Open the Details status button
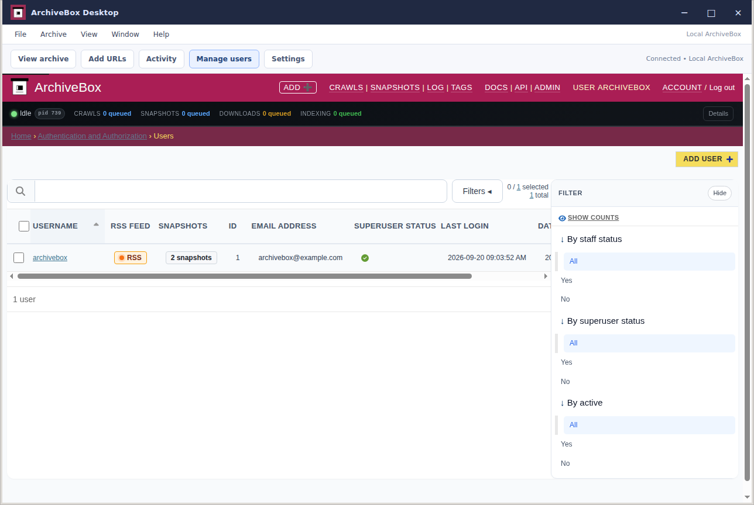Screen dimensions: 754x505 click(718, 114)
